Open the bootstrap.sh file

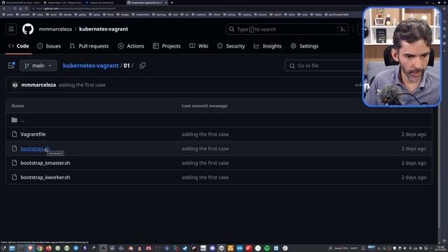point(35,148)
